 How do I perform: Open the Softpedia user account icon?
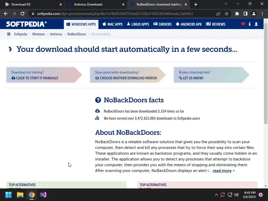pyautogui.click(x=256, y=24)
